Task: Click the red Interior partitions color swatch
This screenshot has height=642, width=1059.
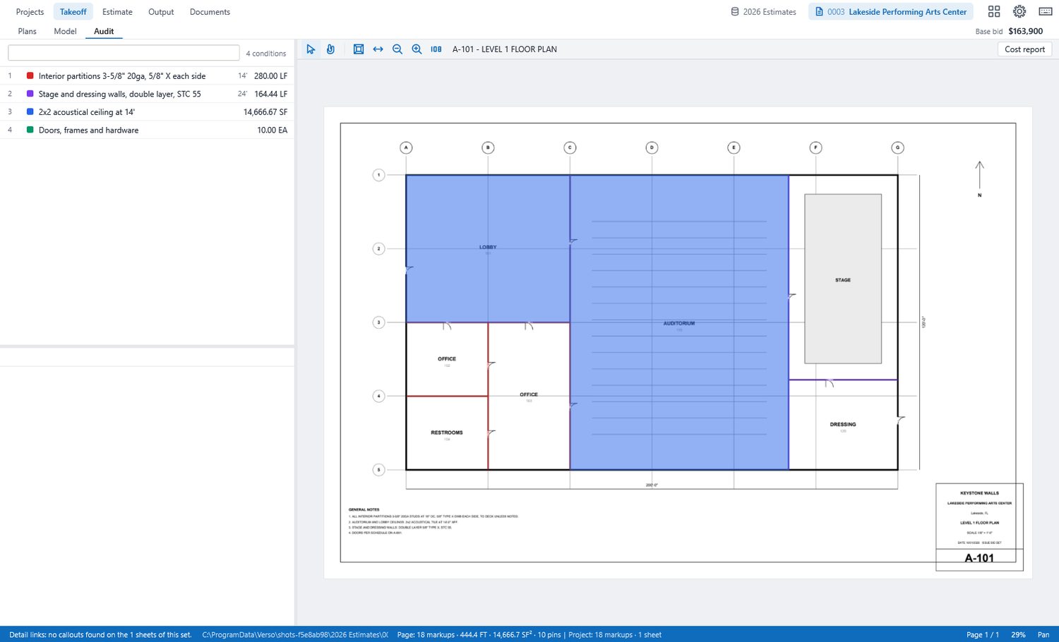Action: tap(30, 75)
